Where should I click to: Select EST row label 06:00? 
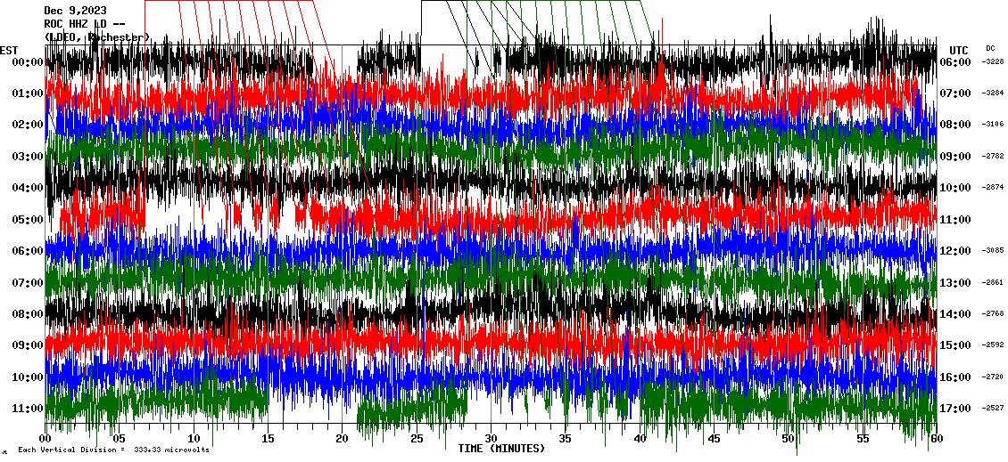(27, 251)
